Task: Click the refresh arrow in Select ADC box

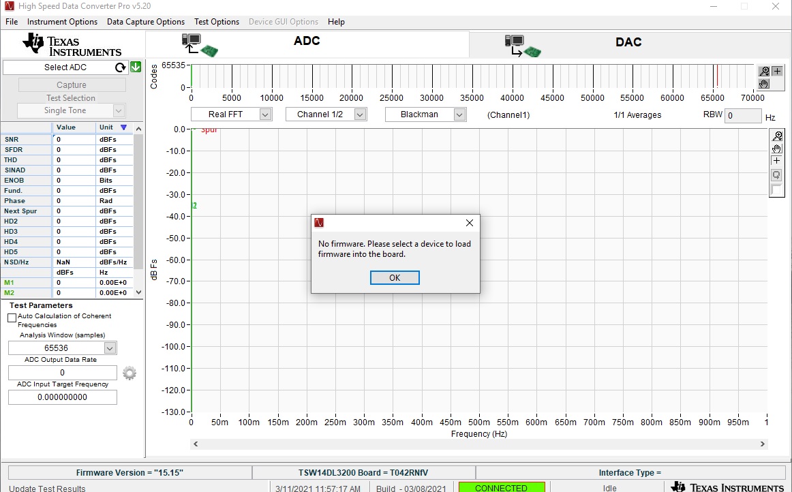Action: 121,67
